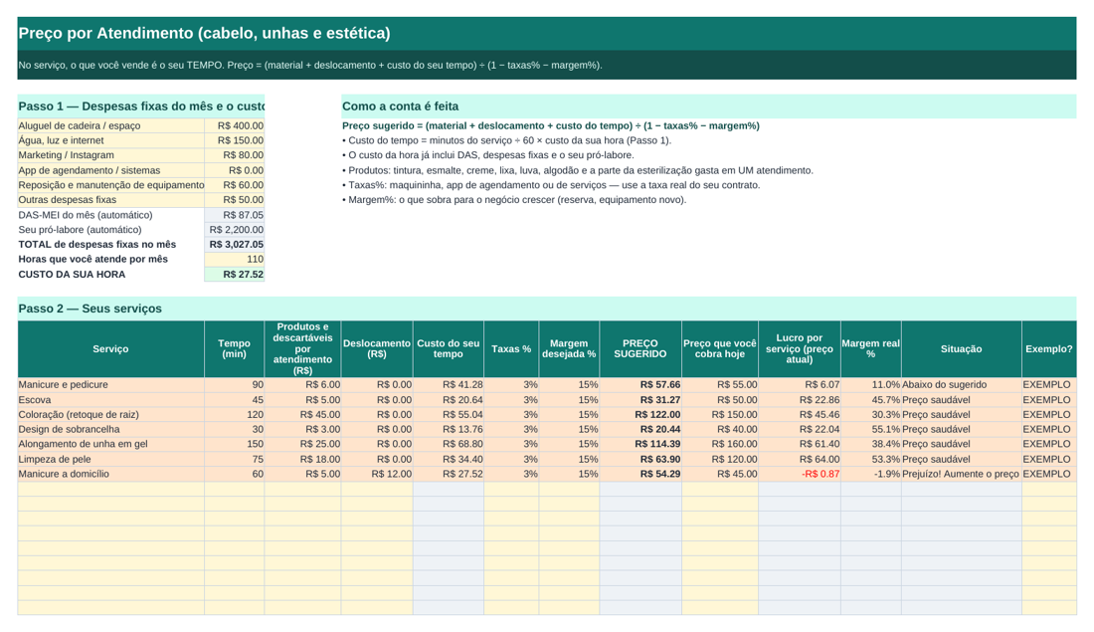This screenshot has height=632, width=1094.
Task: Select Coloração suggested price R$ 122.00
Action: tap(640, 415)
